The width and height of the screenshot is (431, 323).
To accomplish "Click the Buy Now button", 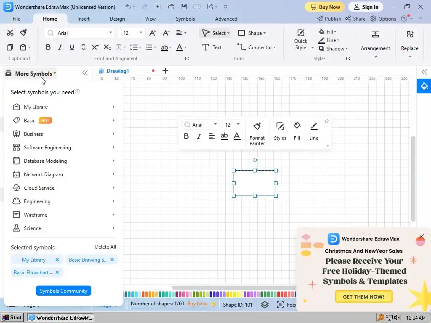I will tap(325, 7).
